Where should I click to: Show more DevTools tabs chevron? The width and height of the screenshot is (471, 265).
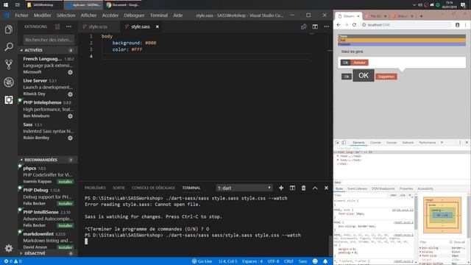[x=442, y=142]
